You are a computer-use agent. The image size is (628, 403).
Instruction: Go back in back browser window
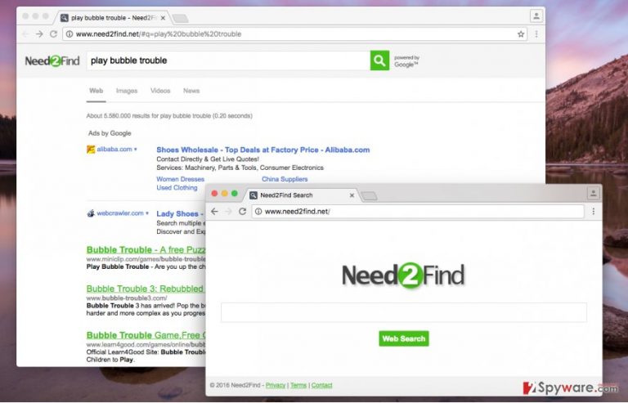coord(25,34)
